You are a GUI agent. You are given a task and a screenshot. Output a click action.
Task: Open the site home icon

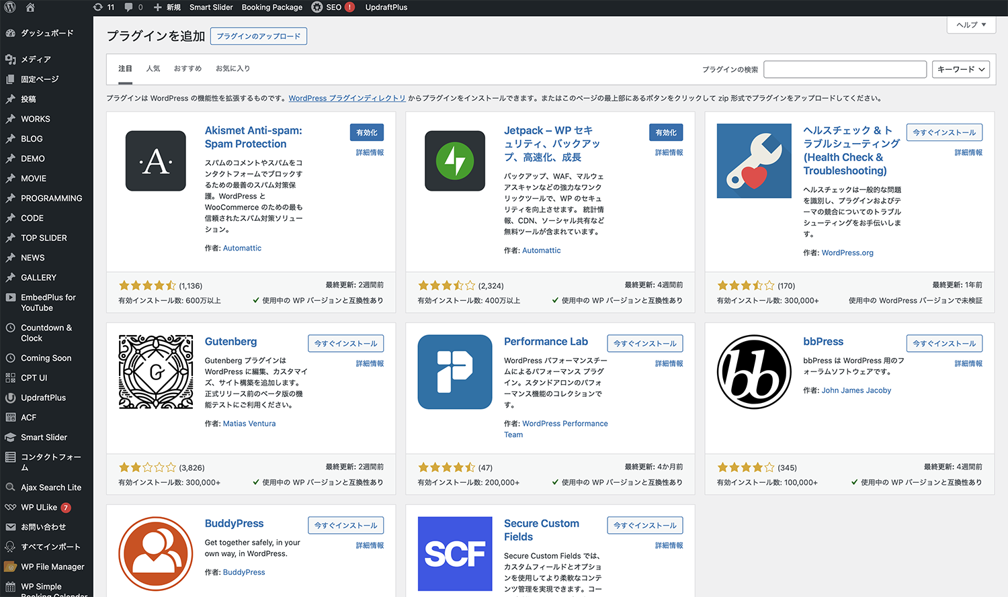(x=30, y=7)
